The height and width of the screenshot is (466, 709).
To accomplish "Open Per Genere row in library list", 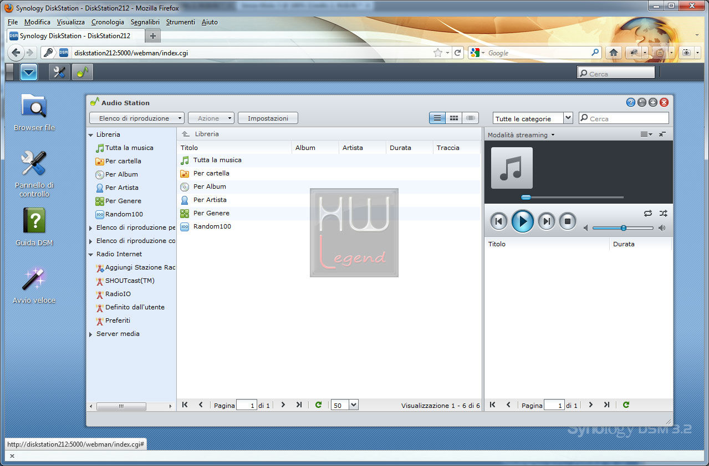I will pyautogui.click(x=329, y=213).
